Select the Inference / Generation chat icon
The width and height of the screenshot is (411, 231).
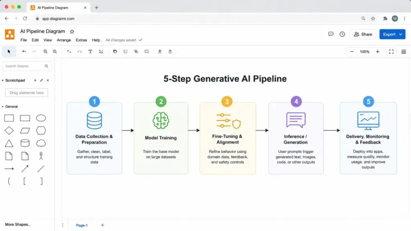point(296,120)
